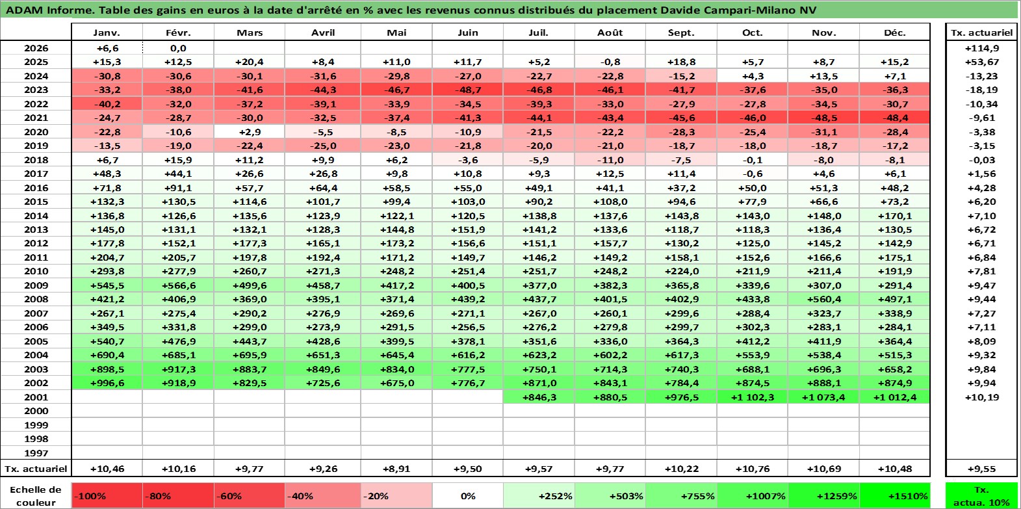The height and width of the screenshot is (509, 1021).
Task: Click the +170,1 cell in 2014 row
Action: pos(894,216)
